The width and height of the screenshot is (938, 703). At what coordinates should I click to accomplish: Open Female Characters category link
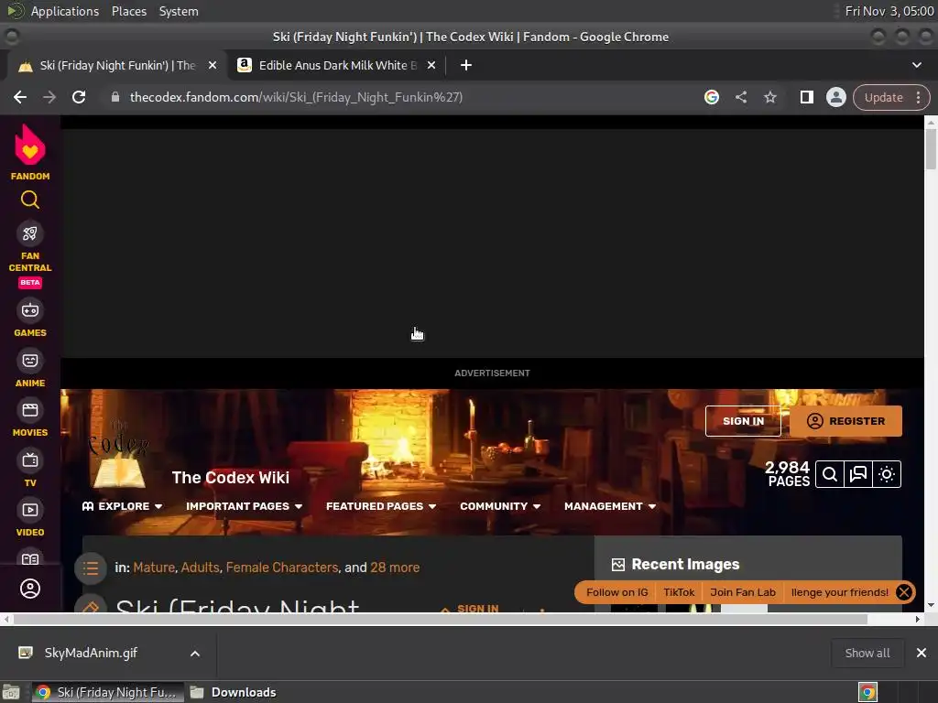(282, 568)
